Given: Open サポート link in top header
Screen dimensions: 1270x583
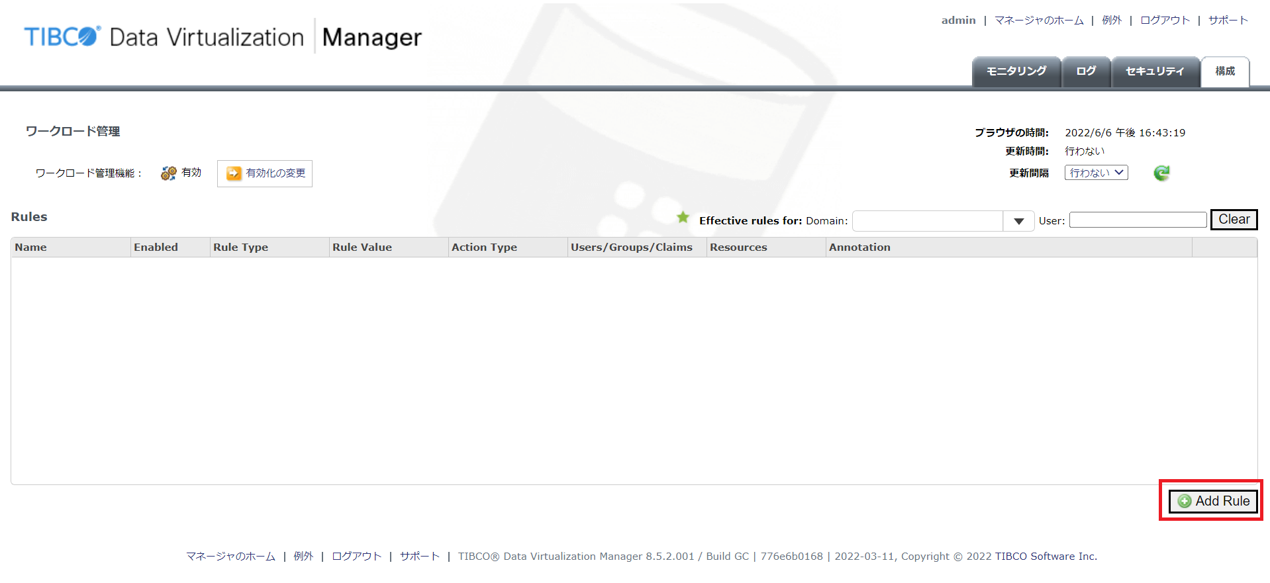Looking at the screenshot, I should click(x=1228, y=21).
